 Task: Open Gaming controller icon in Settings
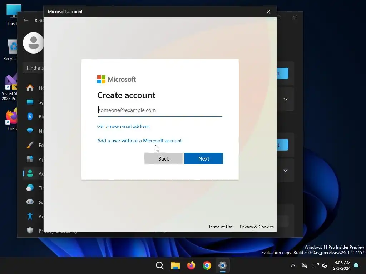pyautogui.click(x=30, y=202)
